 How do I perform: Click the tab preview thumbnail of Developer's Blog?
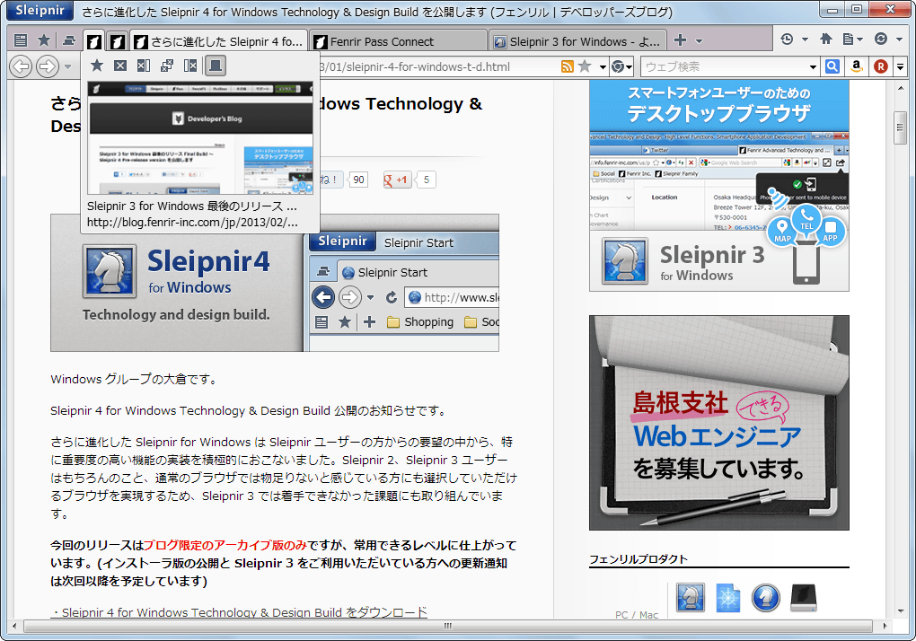tap(199, 137)
